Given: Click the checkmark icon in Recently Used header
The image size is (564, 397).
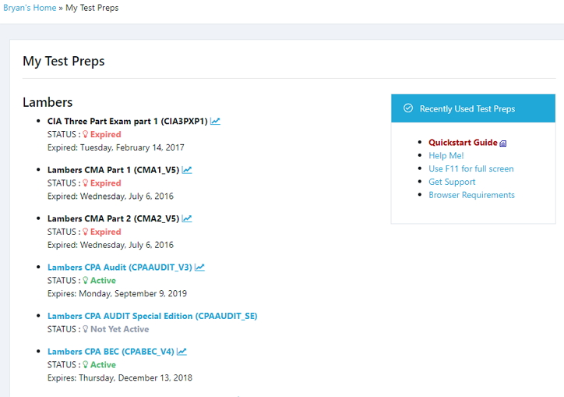Looking at the screenshot, I should click(x=408, y=108).
